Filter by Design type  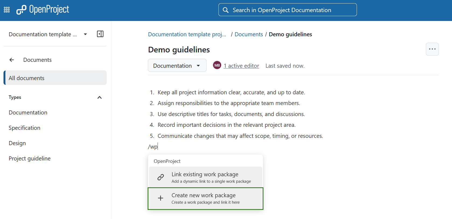(x=17, y=143)
